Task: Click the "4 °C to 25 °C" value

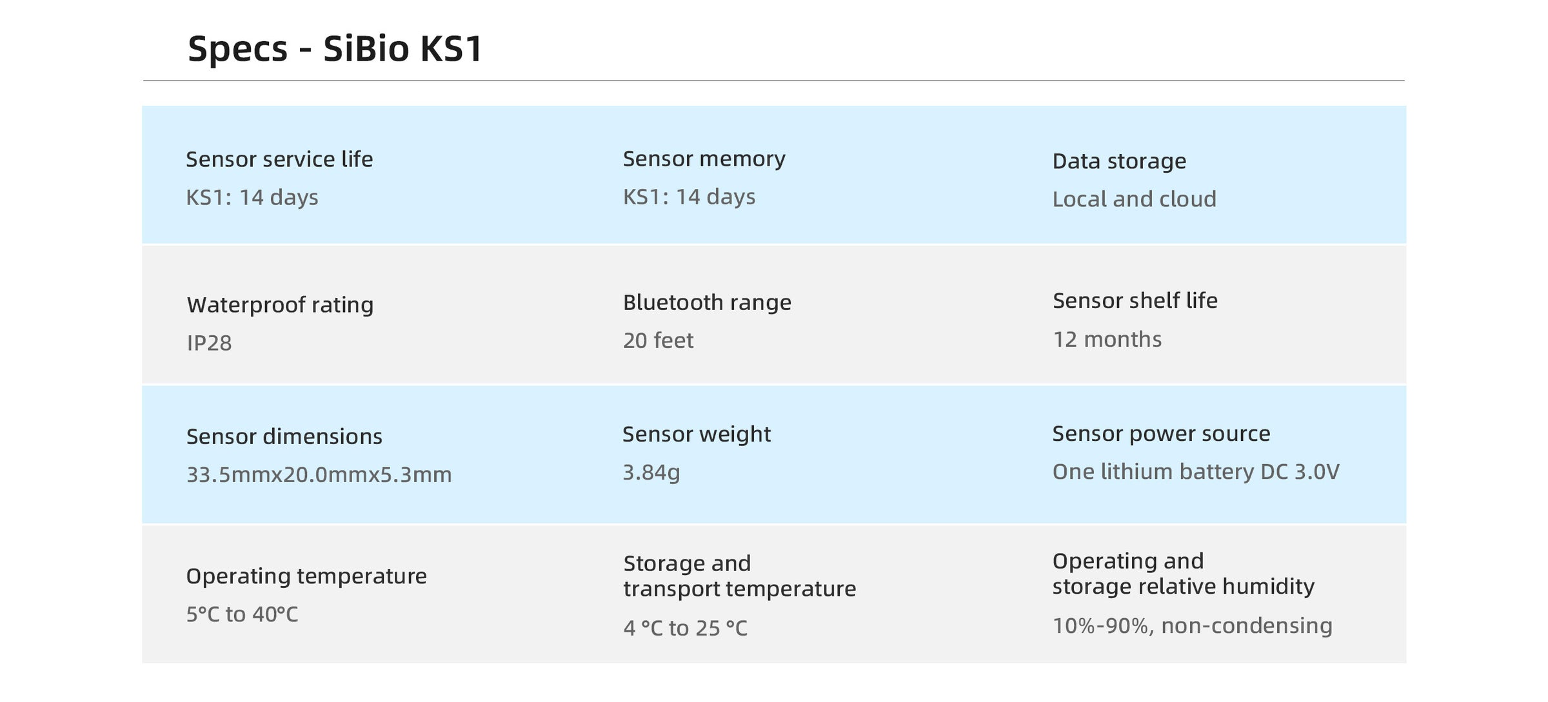Action: coord(685,628)
